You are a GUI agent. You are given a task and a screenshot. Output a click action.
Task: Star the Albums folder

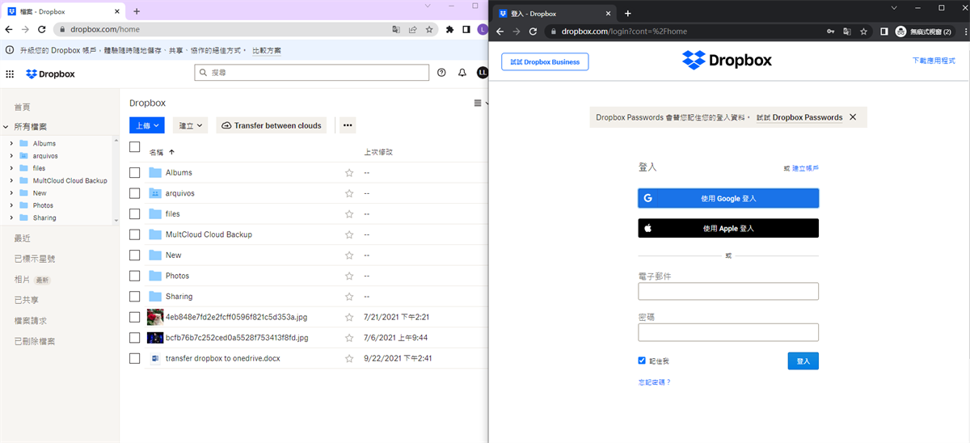pos(349,173)
